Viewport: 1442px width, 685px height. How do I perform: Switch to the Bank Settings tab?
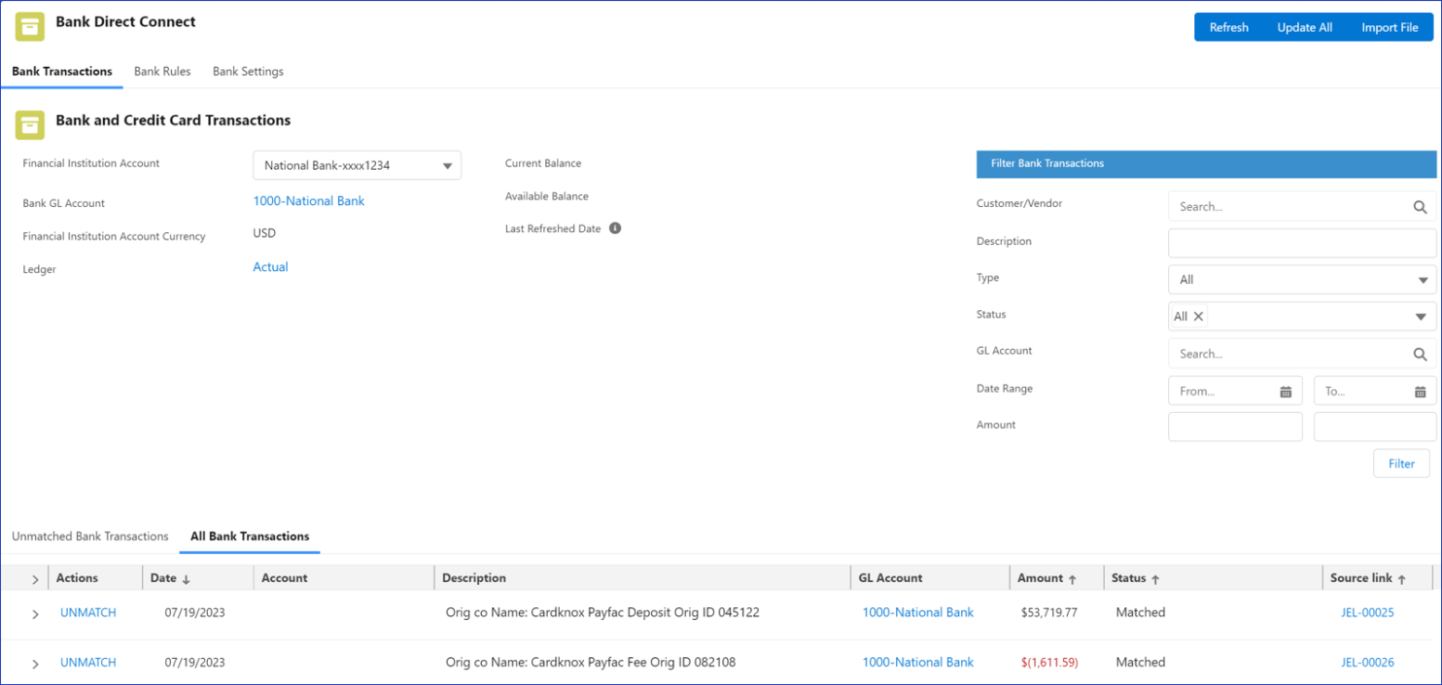248,71
